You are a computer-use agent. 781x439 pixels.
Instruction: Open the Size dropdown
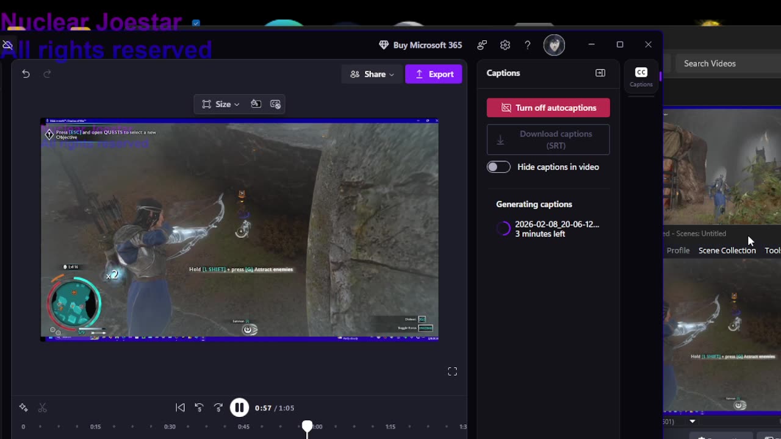click(221, 104)
